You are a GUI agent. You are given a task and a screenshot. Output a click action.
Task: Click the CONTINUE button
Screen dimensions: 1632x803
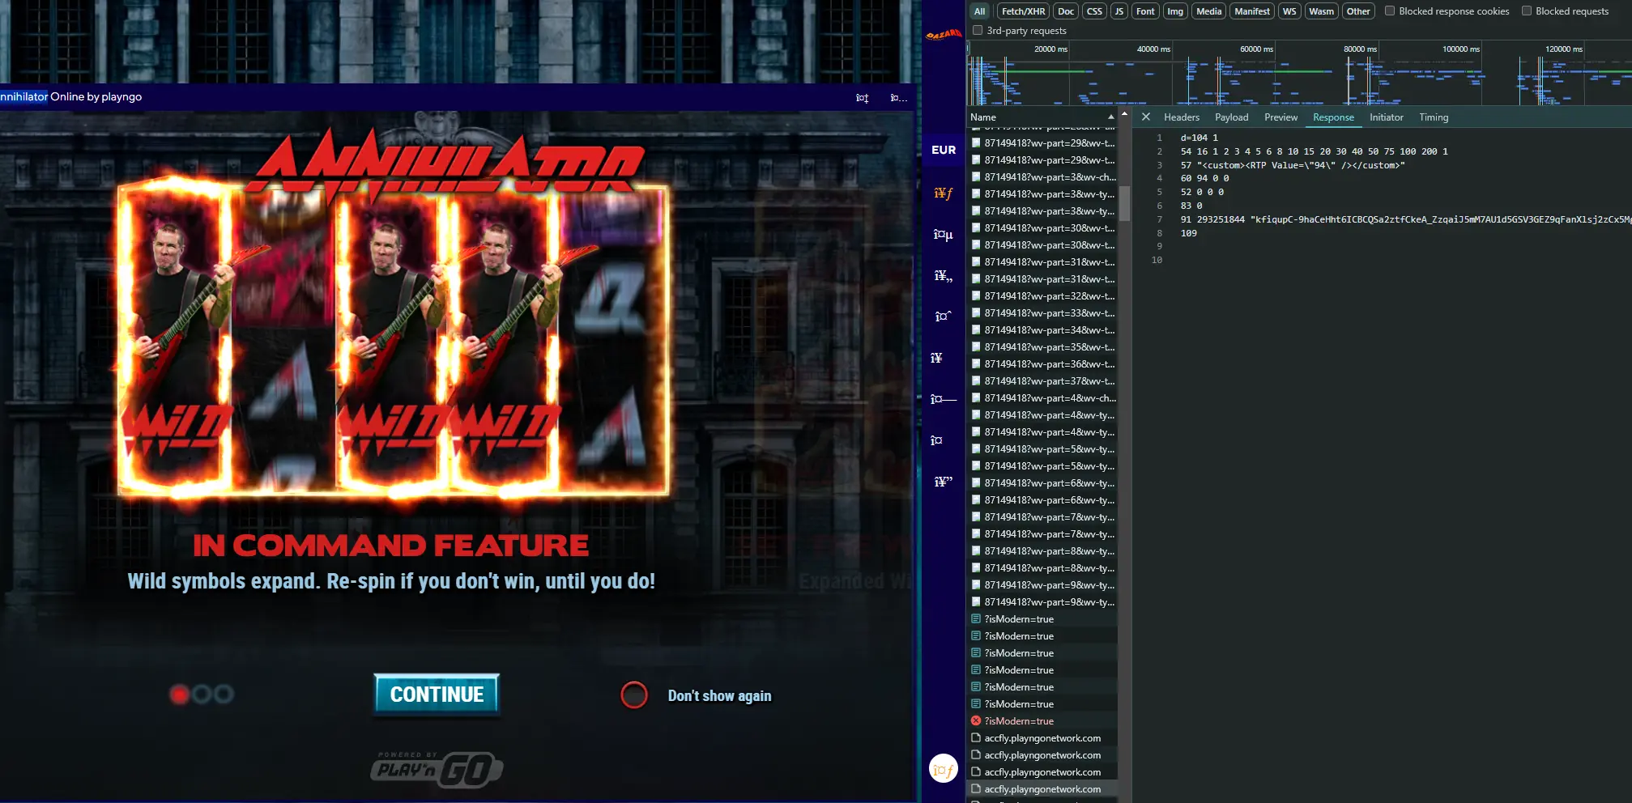[437, 695]
